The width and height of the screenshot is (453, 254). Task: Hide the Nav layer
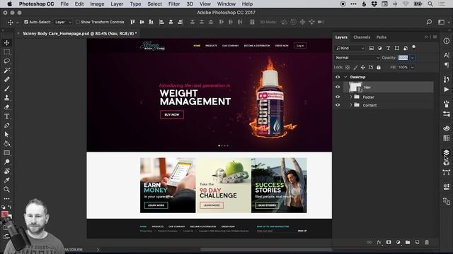tap(338, 87)
